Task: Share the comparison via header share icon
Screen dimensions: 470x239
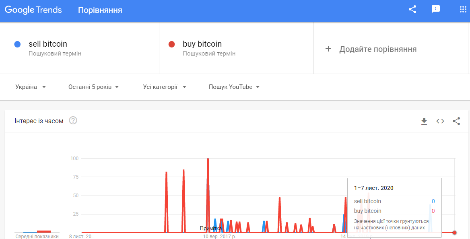Action: pyautogui.click(x=412, y=9)
